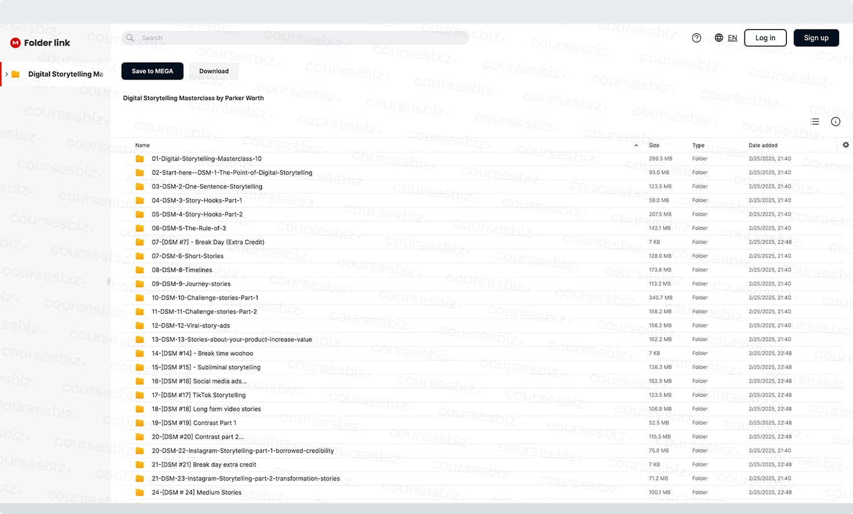Open column settings gear icon
Image resolution: width=853 pixels, height=514 pixels.
coord(846,145)
